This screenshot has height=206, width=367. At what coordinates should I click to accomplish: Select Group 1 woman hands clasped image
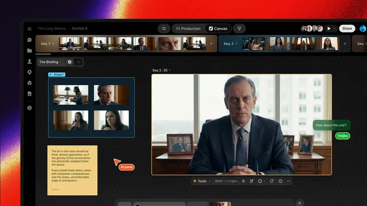(71, 120)
